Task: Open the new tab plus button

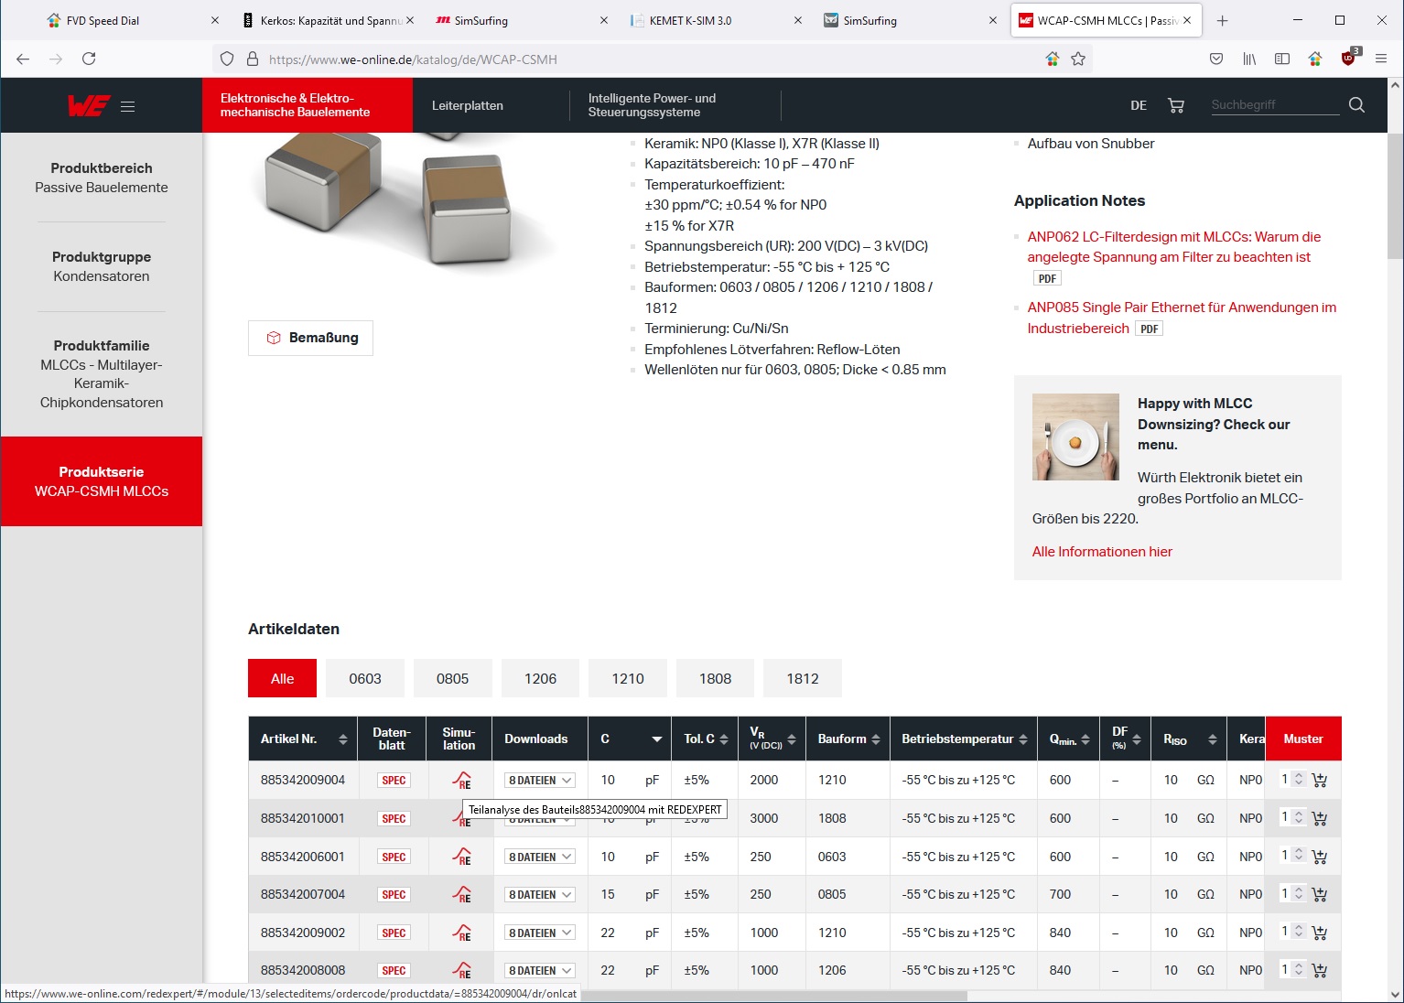Action: (1222, 20)
